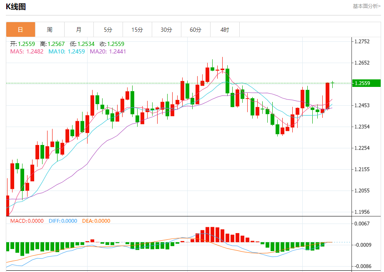The width and height of the screenshot is (384, 272).
Task: Click the DEA value label
Action: coord(96,221)
